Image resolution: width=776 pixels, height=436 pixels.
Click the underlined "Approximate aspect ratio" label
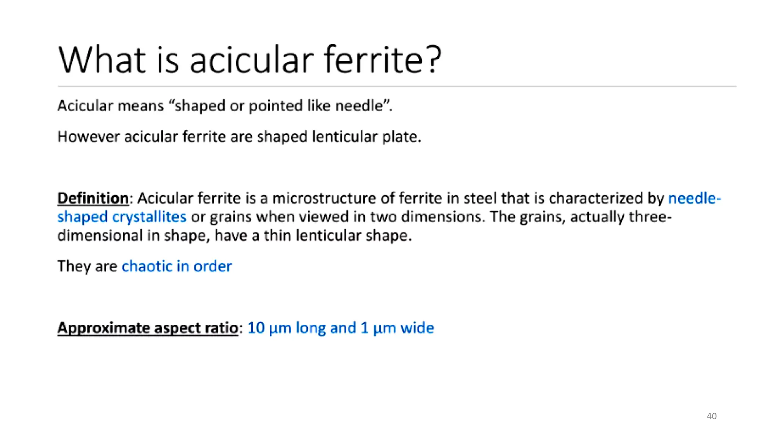(x=148, y=328)
